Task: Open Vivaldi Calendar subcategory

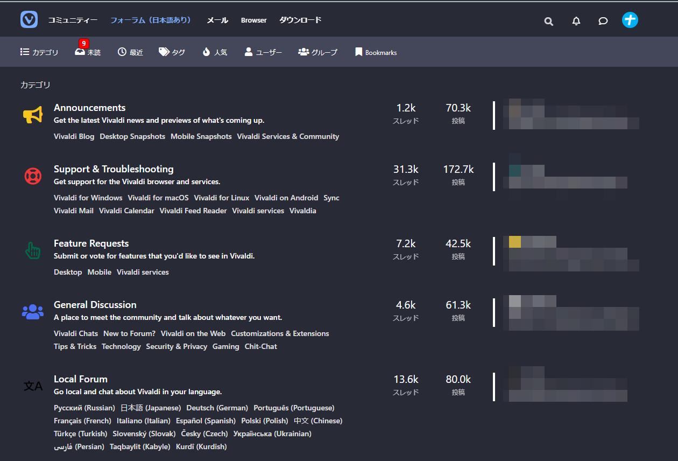Action: pos(126,211)
